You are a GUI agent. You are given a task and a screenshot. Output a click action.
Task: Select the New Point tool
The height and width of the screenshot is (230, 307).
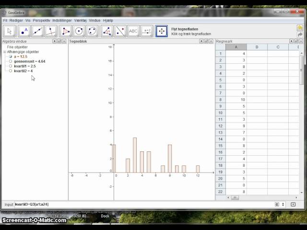tap(24, 31)
